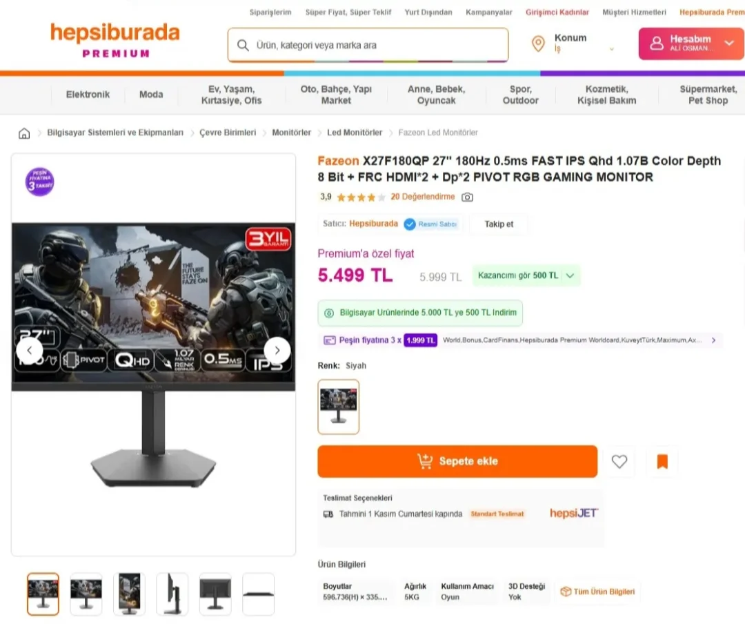The width and height of the screenshot is (745, 642).
Task: Add to cart with Sepete ekle
Action: point(457,461)
